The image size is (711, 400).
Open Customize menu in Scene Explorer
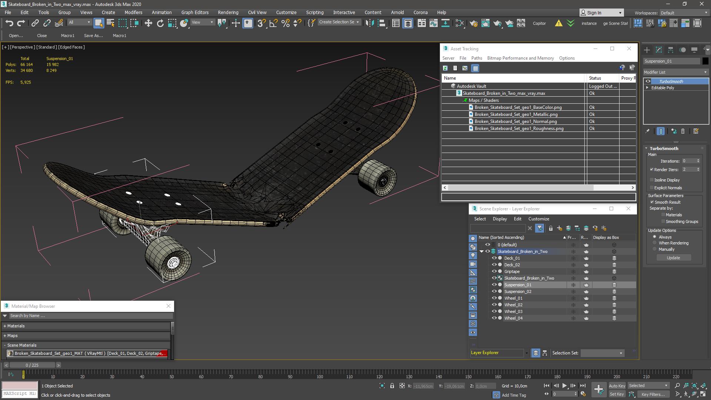click(538, 219)
